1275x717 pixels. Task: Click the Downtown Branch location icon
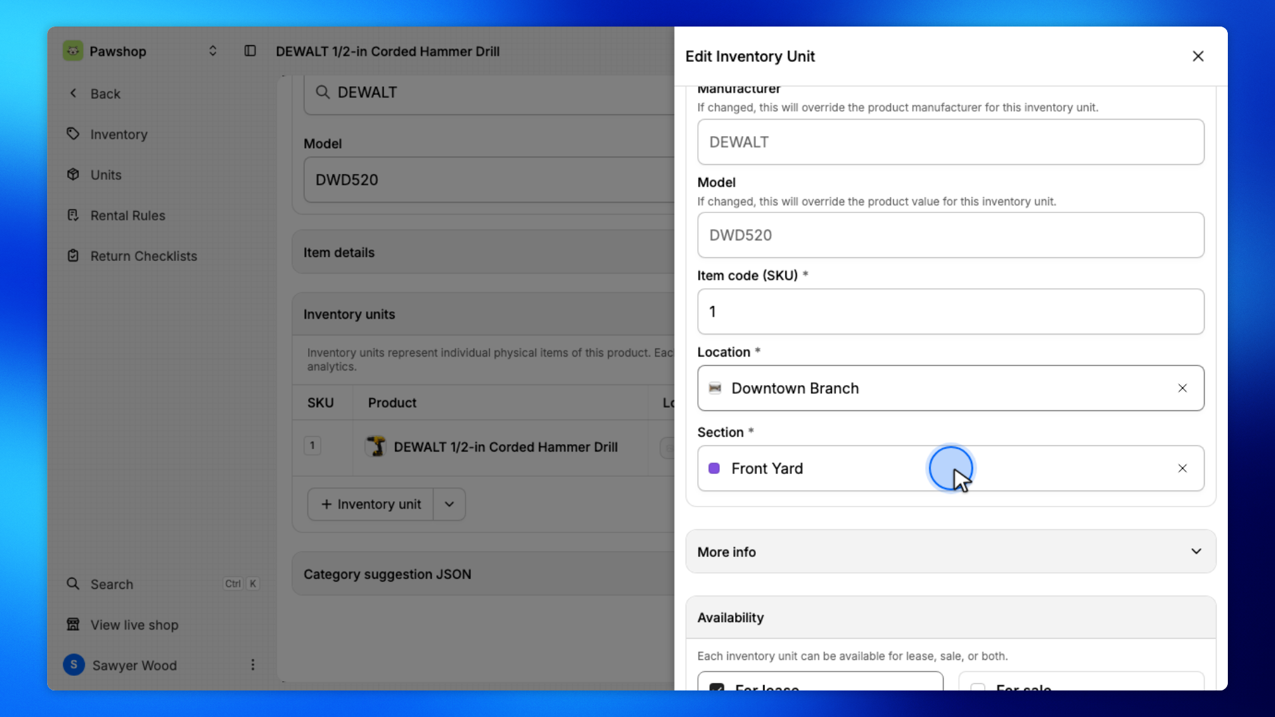click(715, 388)
